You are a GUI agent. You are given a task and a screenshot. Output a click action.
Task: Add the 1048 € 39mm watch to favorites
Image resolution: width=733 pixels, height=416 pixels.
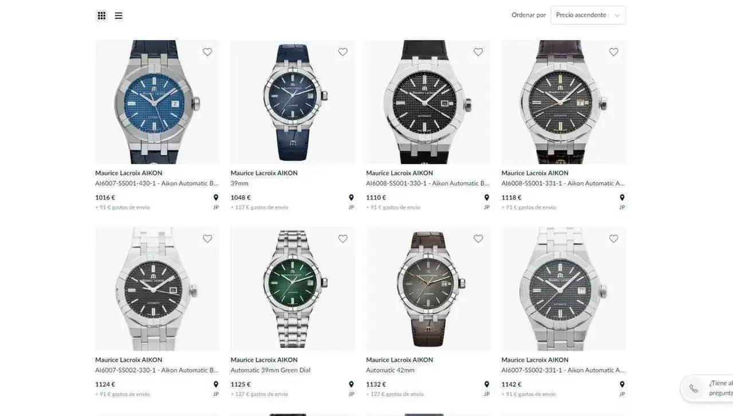pyautogui.click(x=343, y=52)
